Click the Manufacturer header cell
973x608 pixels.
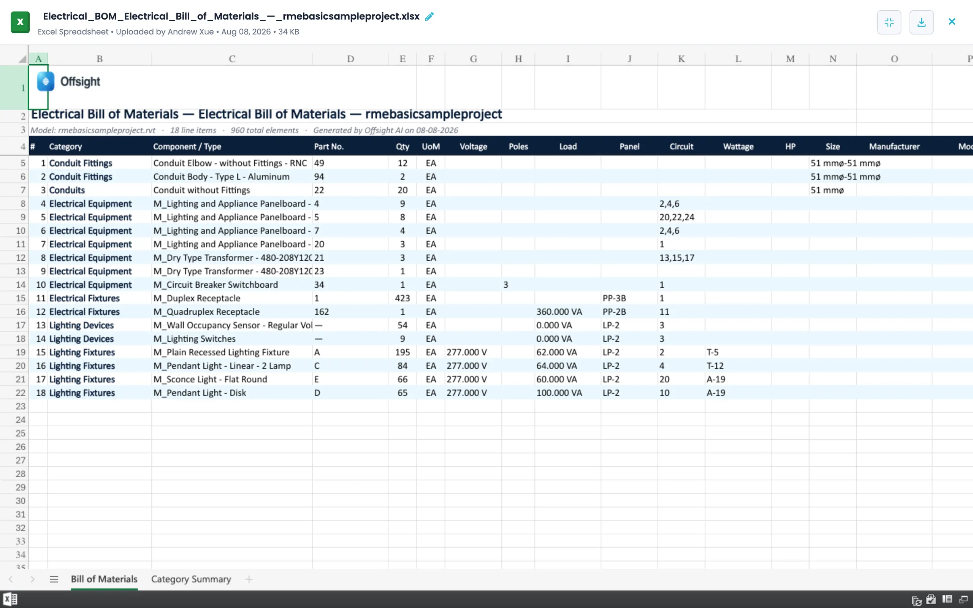[x=894, y=146]
